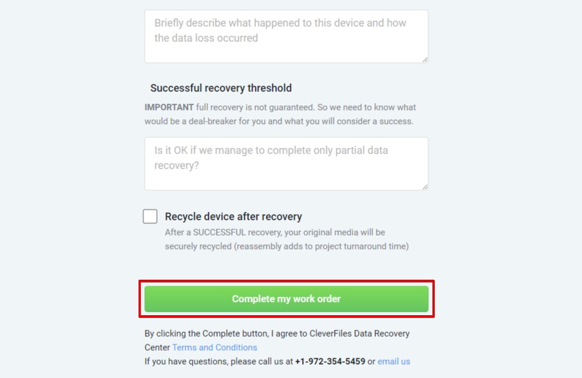Click the phone number +1-972-354-5459
582x378 pixels.
tap(330, 361)
